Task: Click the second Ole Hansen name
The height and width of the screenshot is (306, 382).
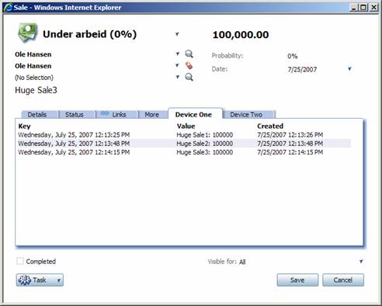Action: (33, 66)
